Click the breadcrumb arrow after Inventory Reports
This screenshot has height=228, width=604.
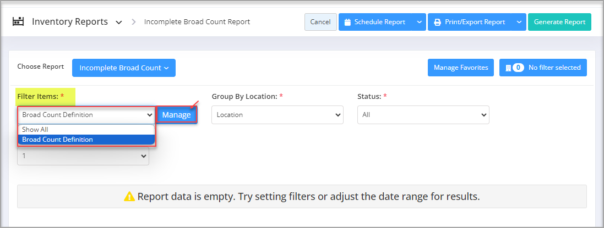tap(134, 22)
